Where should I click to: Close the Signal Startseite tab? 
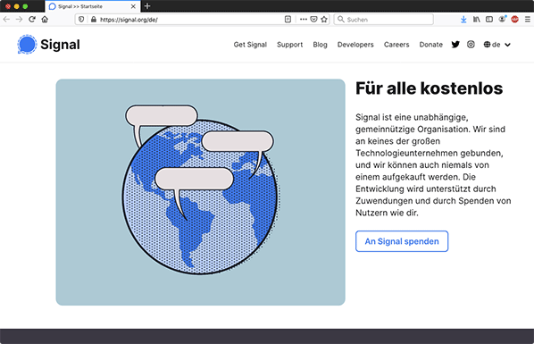point(133,6)
